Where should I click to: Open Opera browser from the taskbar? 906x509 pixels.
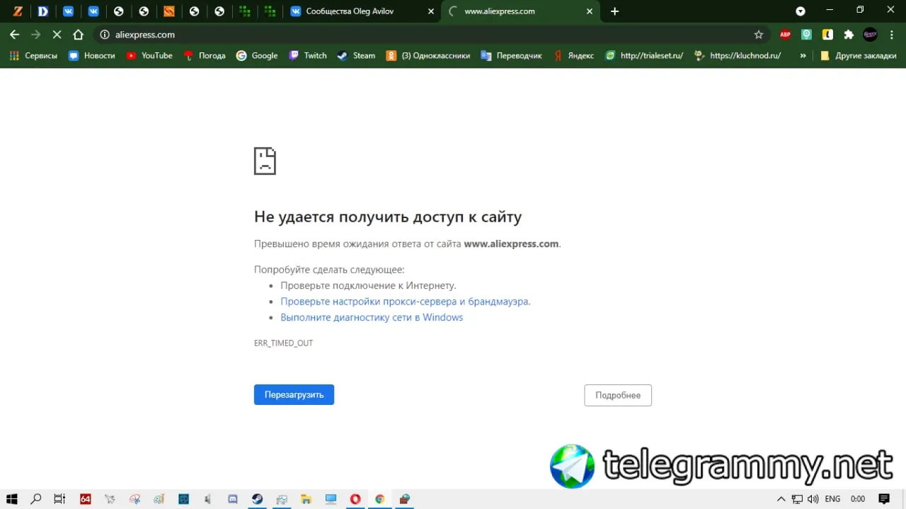(355, 499)
